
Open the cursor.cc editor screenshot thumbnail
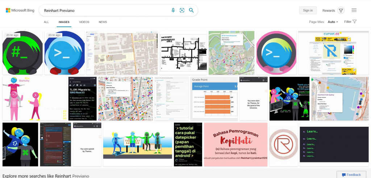333,53
